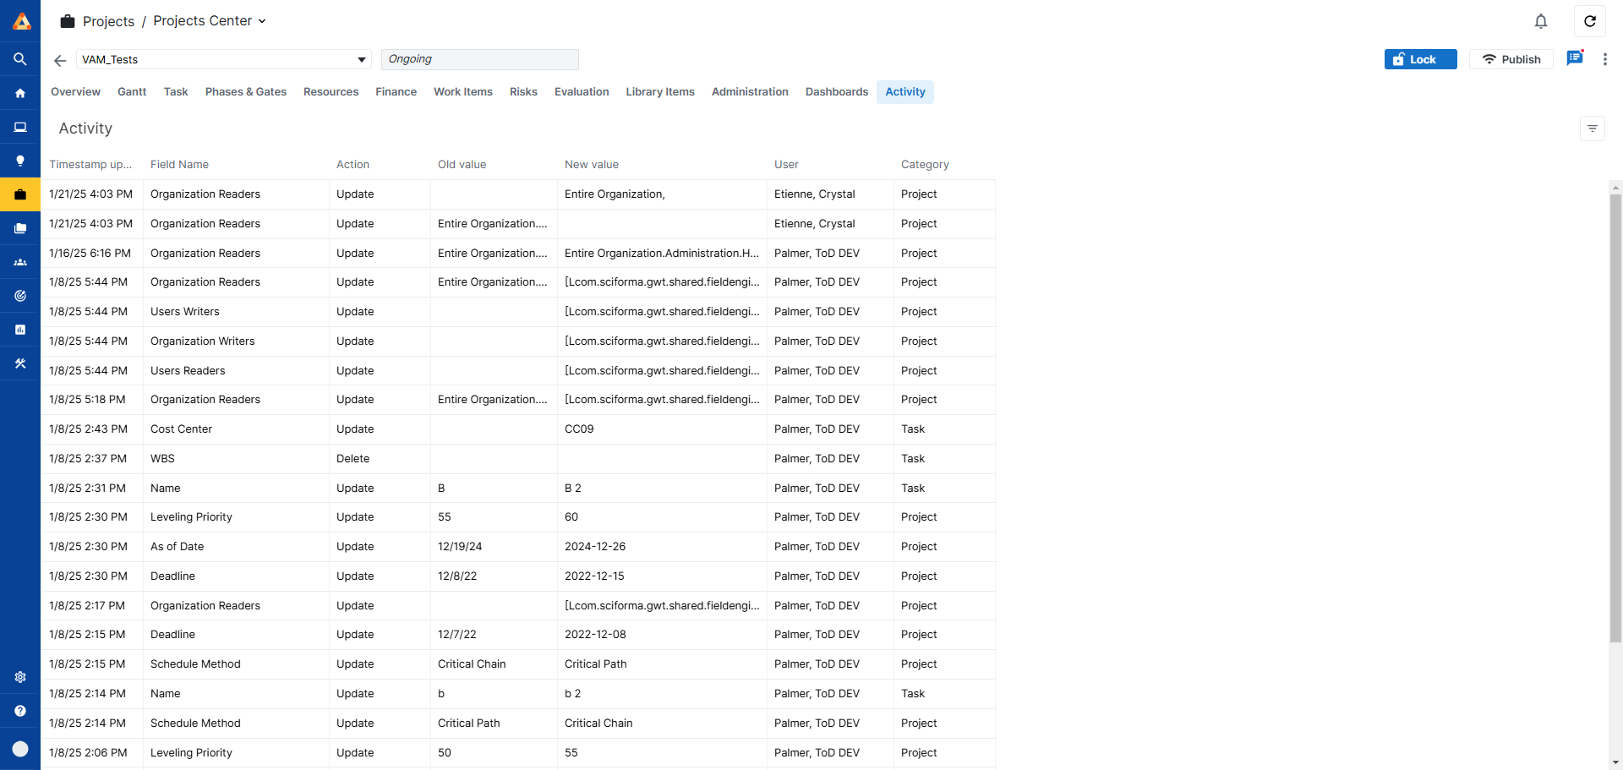This screenshot has width=1623, height=770.
Task: Click the refresh icon
Action: click(1590, 21)
